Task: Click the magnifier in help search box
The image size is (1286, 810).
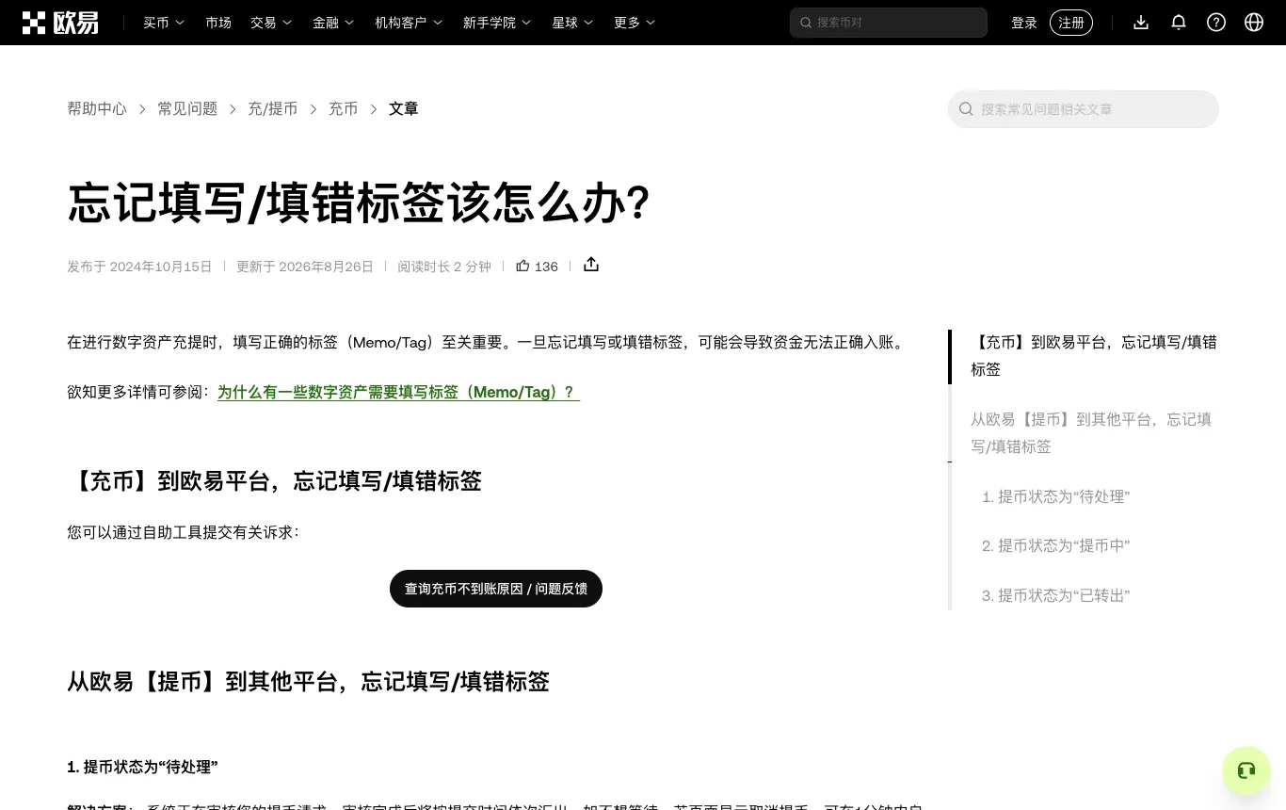Action: pos(966,109)
